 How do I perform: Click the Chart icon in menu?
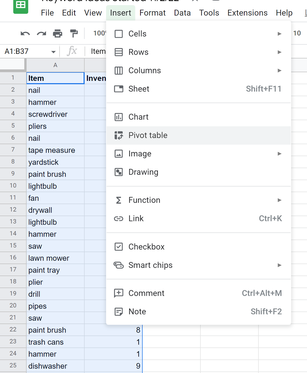coord(119,117)
